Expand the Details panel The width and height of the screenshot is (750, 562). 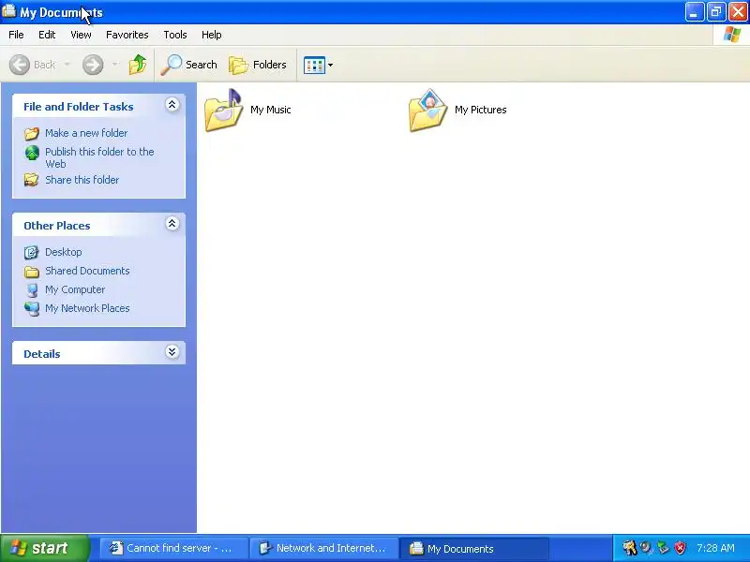172,352
